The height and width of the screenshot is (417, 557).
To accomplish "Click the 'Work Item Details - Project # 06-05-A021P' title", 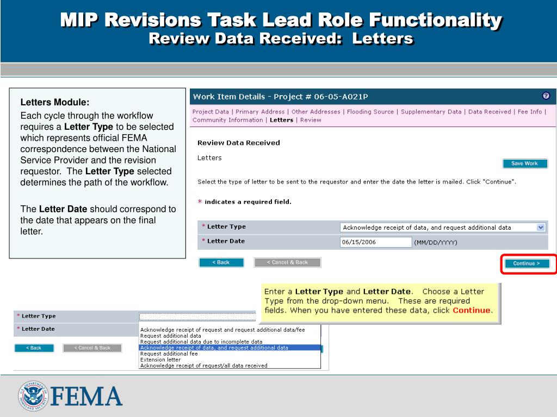I will coord(280,97).
